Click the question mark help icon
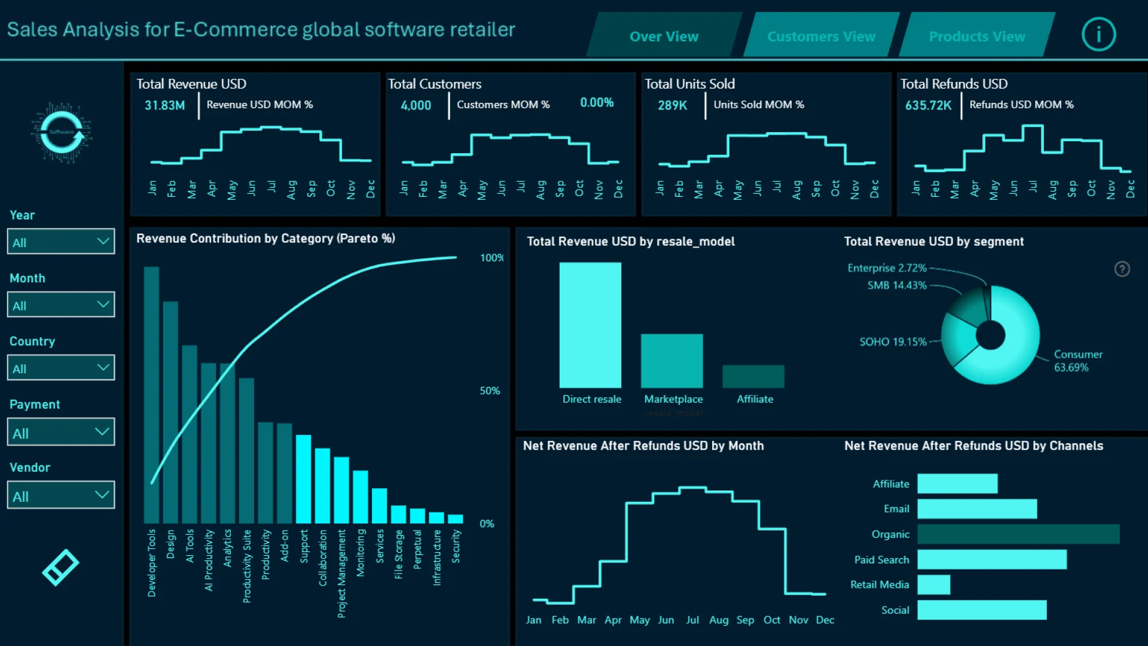The width and height of the screenshot is (1148, 646). [1122, 269]
